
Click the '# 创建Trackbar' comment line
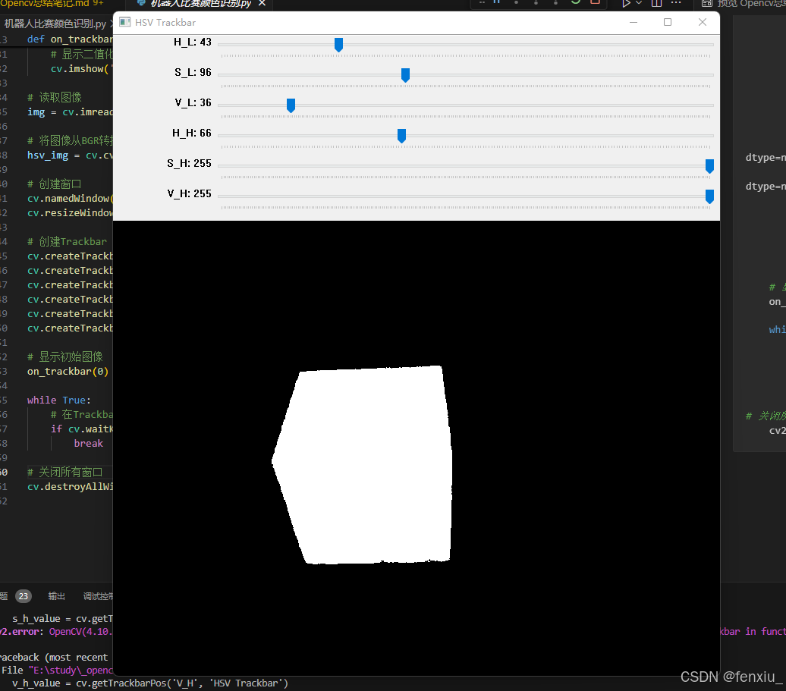pos(68,241)
